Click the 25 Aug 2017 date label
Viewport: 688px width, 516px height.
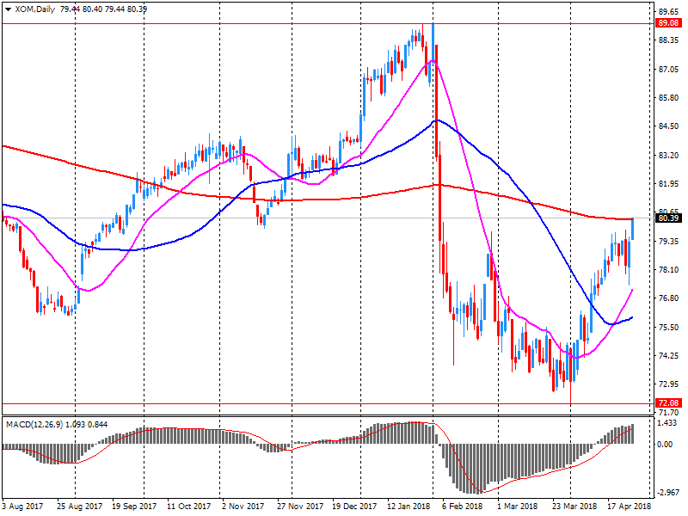(79, 507)
